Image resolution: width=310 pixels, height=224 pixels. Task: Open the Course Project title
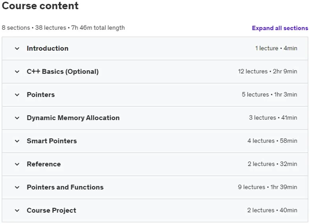[51, 211]
